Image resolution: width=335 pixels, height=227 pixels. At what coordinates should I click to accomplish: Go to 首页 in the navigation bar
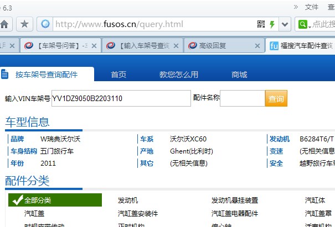[118, 75]
